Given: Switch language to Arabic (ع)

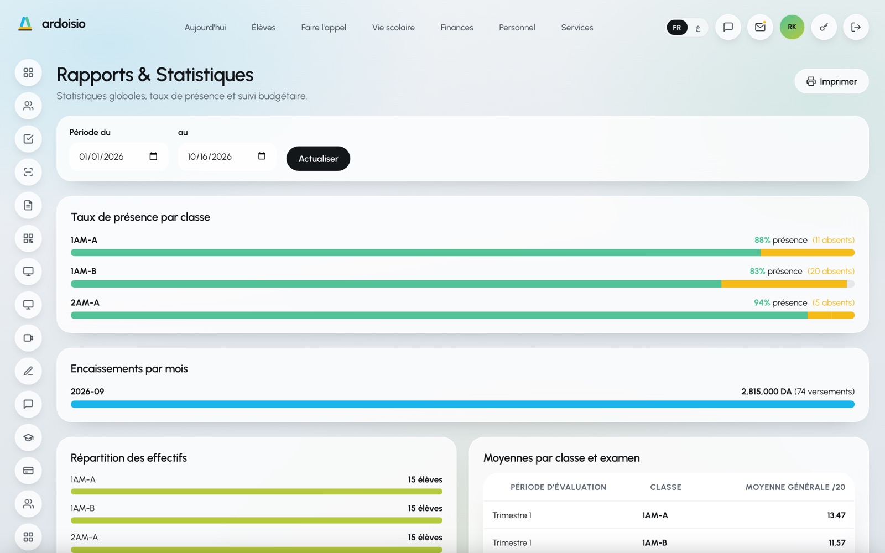Looking at the screenshot, I should [x=697, y=28].
